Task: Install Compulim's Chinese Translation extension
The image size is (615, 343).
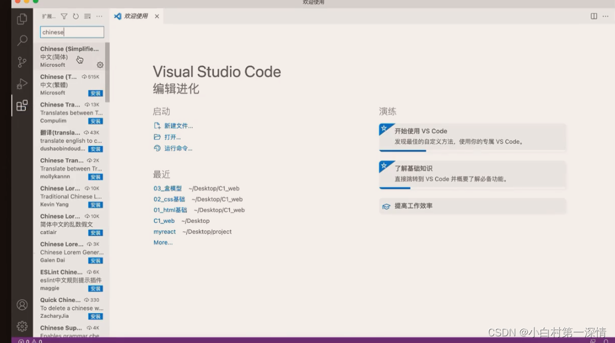Action: tap(95, 121)
